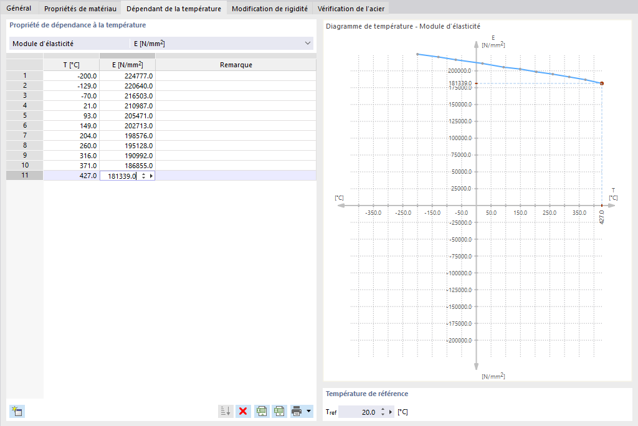This screenshot has height=426, width=638.
Task: Click the printer icon
Action: 297,411
